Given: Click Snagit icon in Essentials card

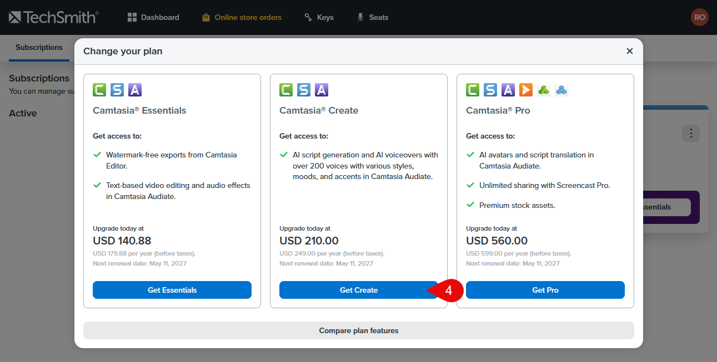Looking at the screenshot, I should (117, 90).
